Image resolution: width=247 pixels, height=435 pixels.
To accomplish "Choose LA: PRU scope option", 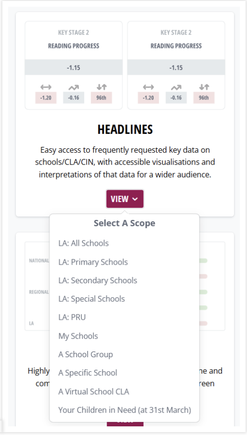I will pos(72,317).
